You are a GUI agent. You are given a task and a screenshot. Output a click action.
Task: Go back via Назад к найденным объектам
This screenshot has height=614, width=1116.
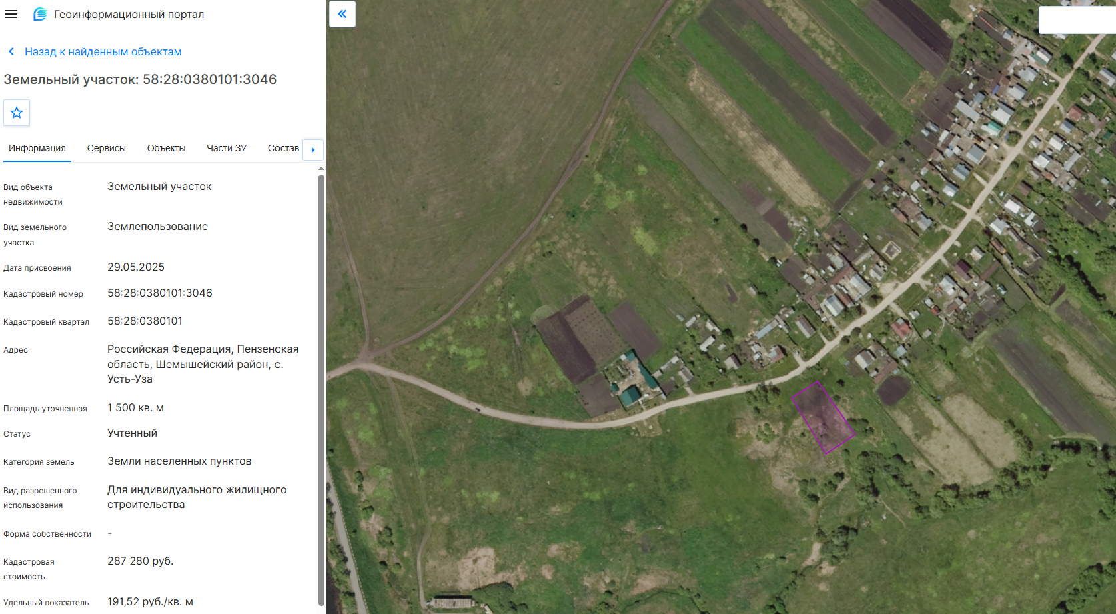(103, 51)
